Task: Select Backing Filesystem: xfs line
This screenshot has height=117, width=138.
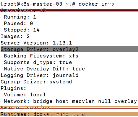Action: (x=41, y=56)
